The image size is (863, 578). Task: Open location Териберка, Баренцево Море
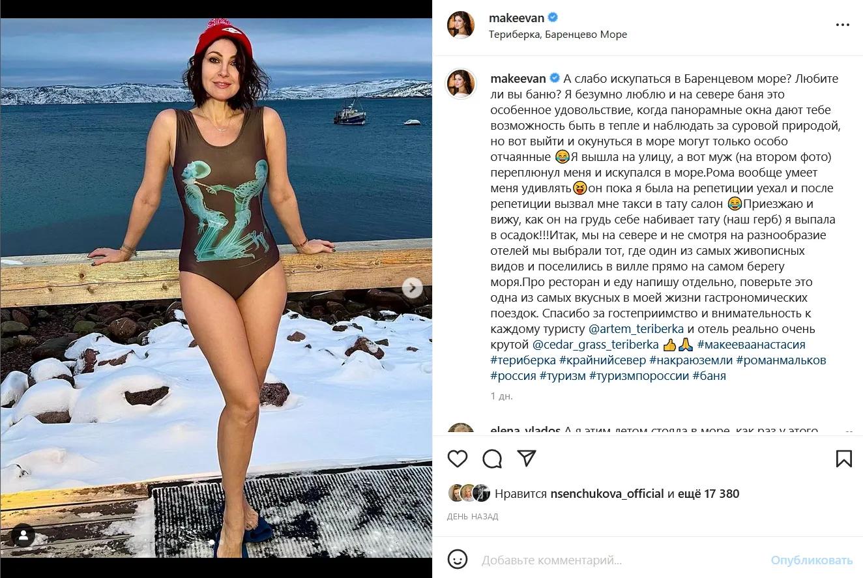coord(558,35)
